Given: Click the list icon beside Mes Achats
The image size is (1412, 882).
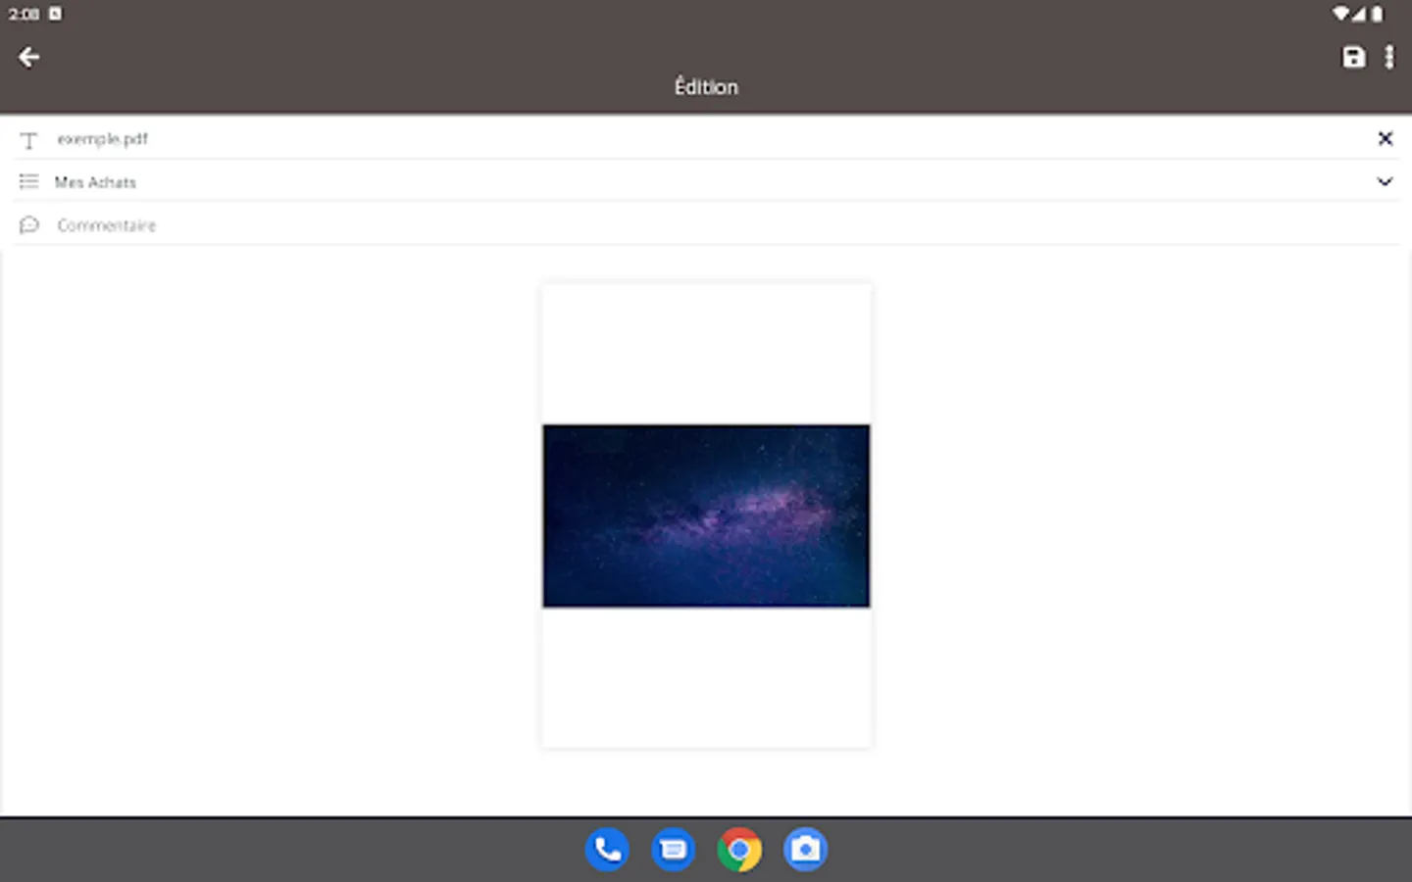Looking at the screenshot, I should click(x=29, y=182).
